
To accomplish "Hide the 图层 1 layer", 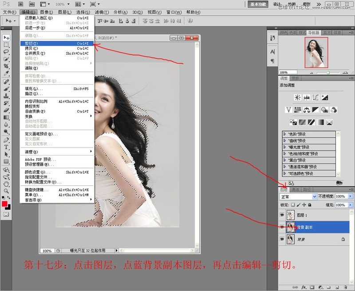I will coord(282,214).
